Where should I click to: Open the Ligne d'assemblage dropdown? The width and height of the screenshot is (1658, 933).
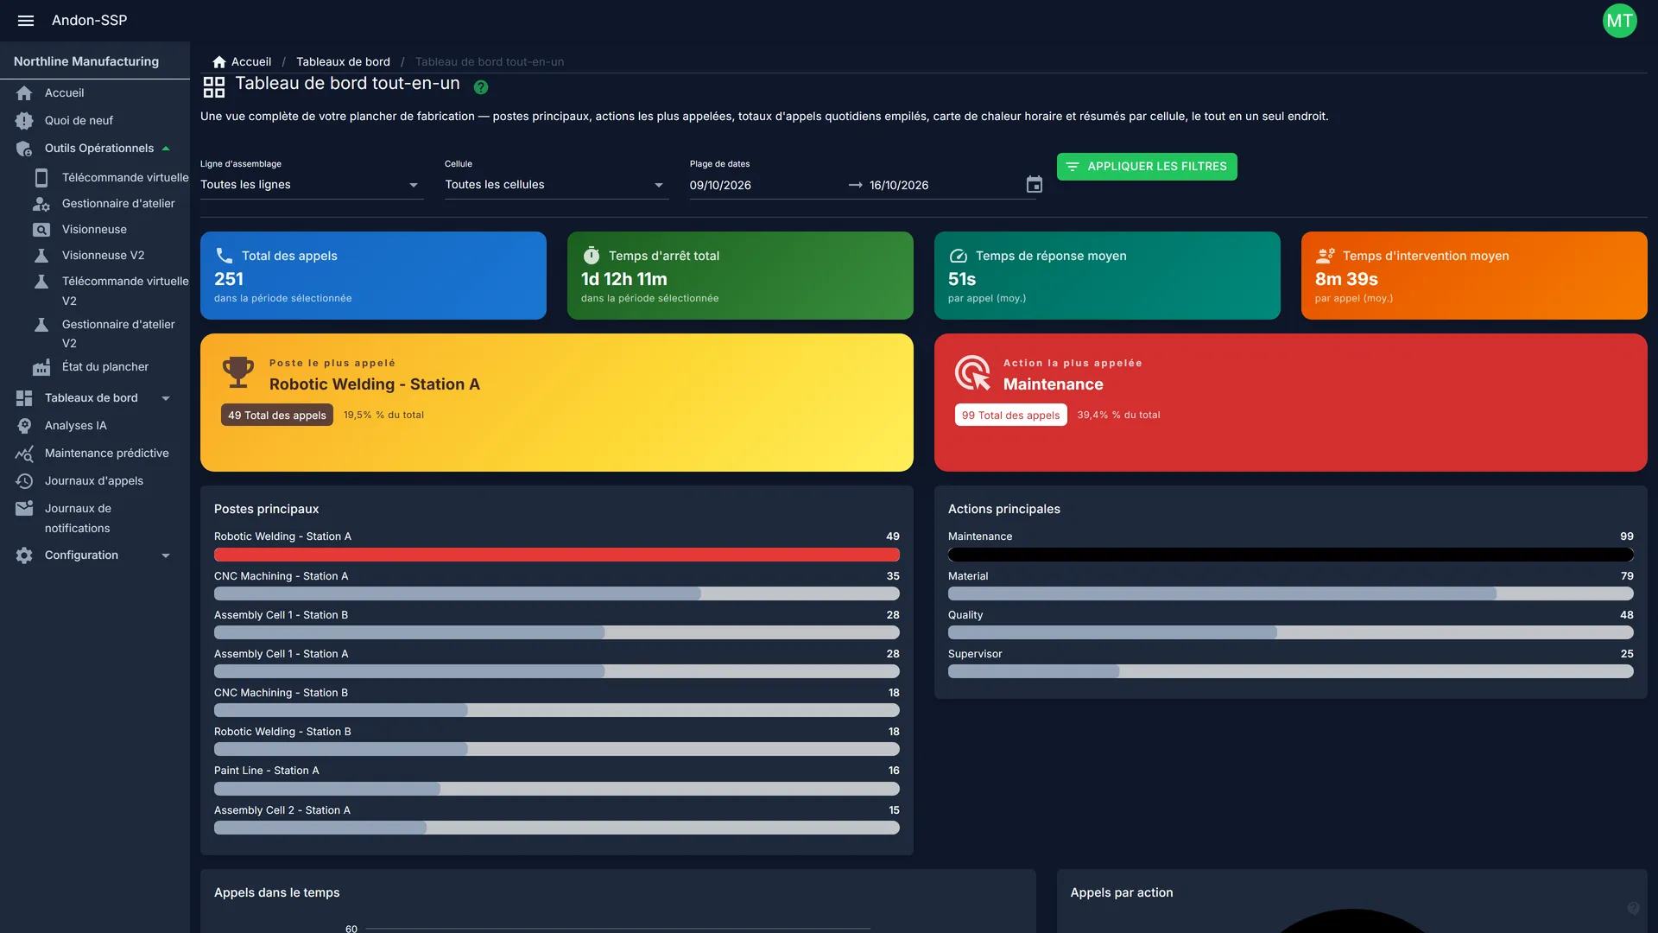point(312,185)
